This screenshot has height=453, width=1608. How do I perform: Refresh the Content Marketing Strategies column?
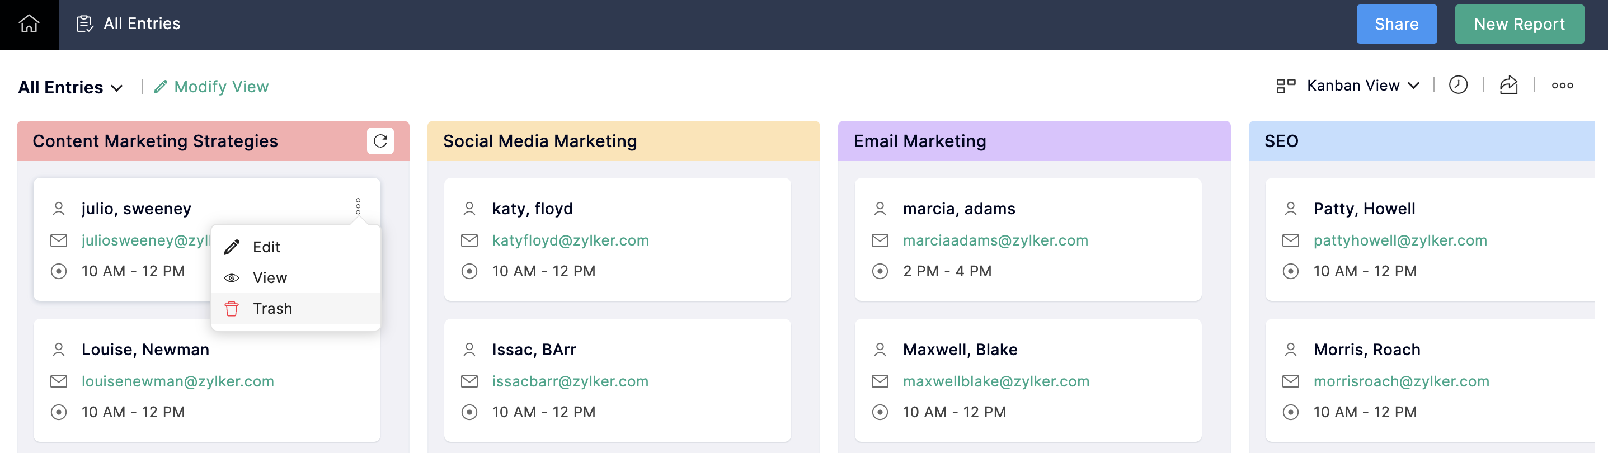[380, 141]
